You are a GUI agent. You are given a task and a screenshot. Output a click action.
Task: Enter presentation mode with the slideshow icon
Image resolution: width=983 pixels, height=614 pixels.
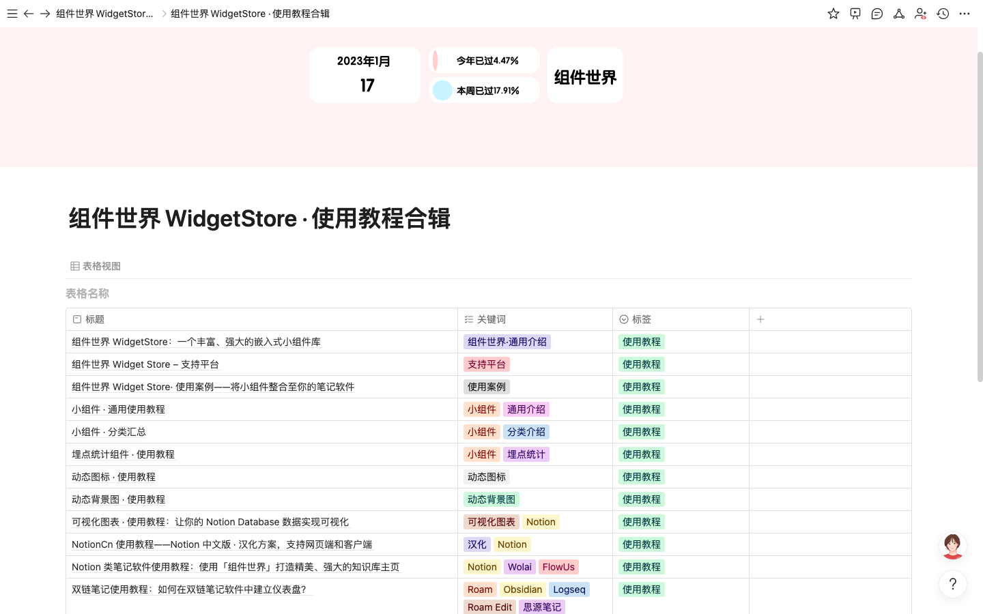(x=855, y=14)
